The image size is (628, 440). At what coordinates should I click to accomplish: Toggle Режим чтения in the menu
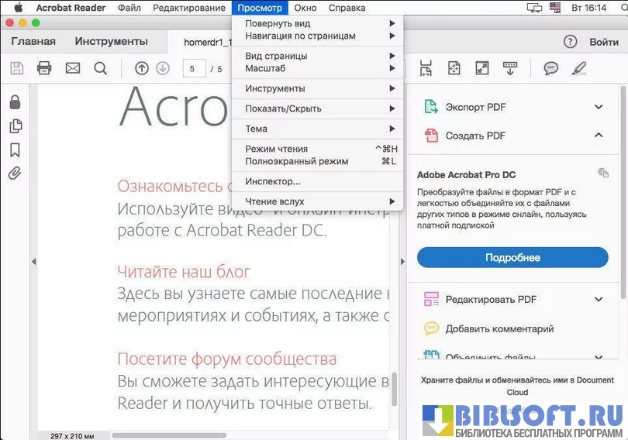[277, 149]
